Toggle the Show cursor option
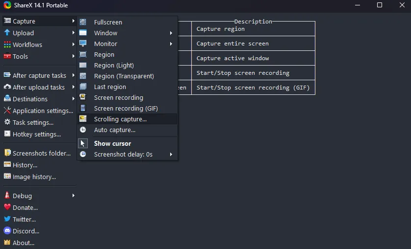This screenshot has width=411, height=249. pos(112,143)
